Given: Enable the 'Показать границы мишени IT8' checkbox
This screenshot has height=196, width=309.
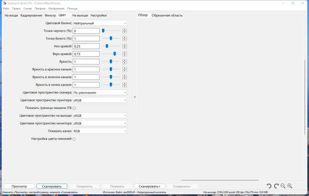Looking at the screenshot, I should [74, 108].
